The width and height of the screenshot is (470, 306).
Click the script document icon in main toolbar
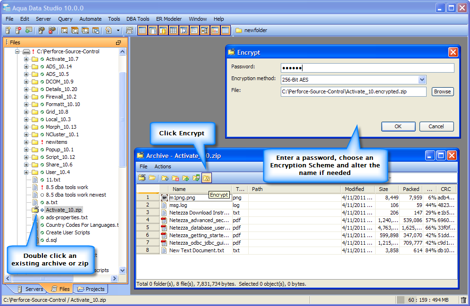[109, 30]
